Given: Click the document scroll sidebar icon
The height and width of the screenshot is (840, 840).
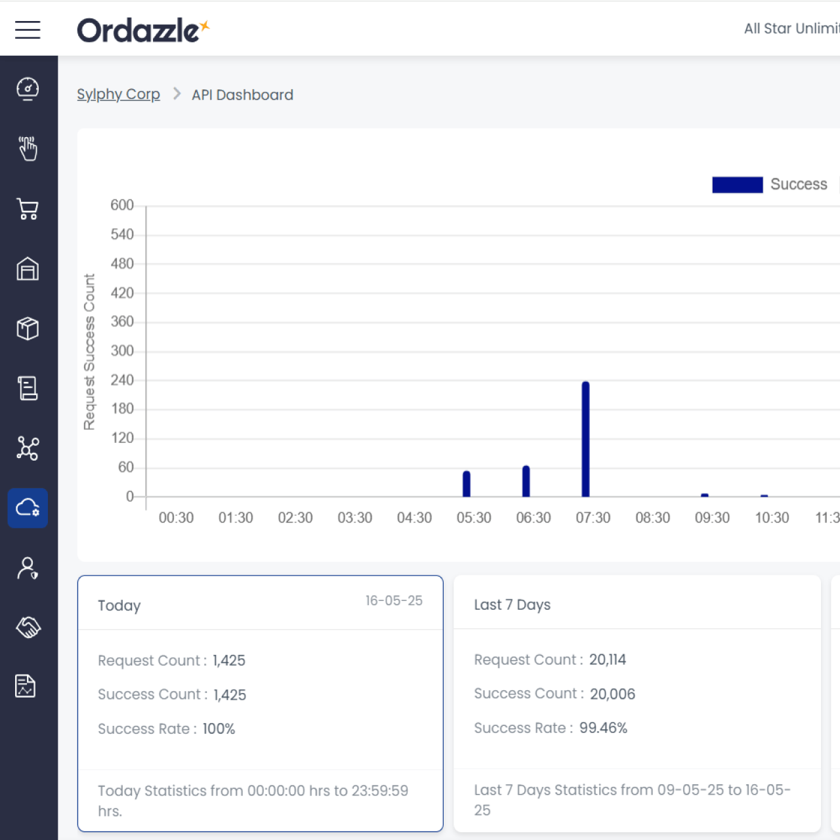Looking at the screenshot, I should [28, 388].
